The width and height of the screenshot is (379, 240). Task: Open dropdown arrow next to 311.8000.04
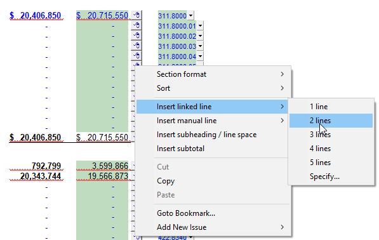200,57
